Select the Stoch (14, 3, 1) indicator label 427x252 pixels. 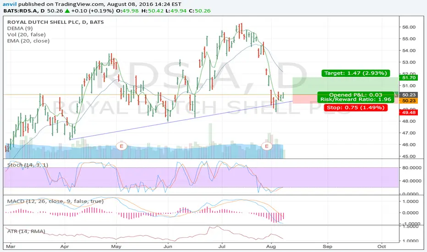coord(27,165)
